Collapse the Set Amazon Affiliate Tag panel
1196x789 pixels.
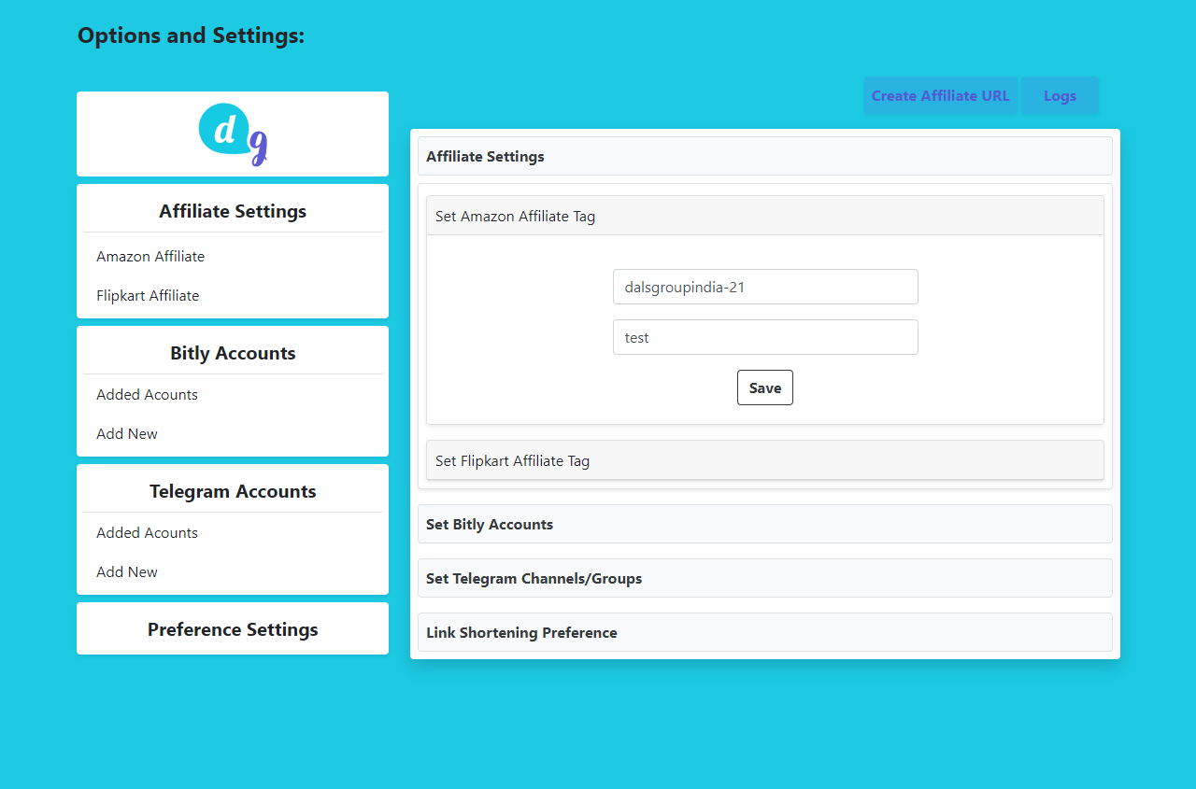(764, 215)
